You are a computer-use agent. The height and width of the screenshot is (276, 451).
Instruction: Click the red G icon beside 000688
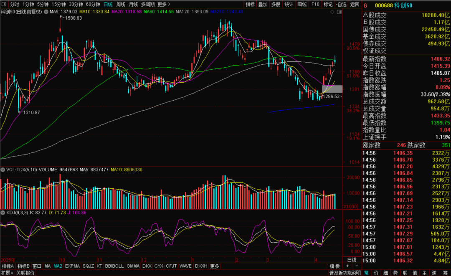(x=365, y=5)
